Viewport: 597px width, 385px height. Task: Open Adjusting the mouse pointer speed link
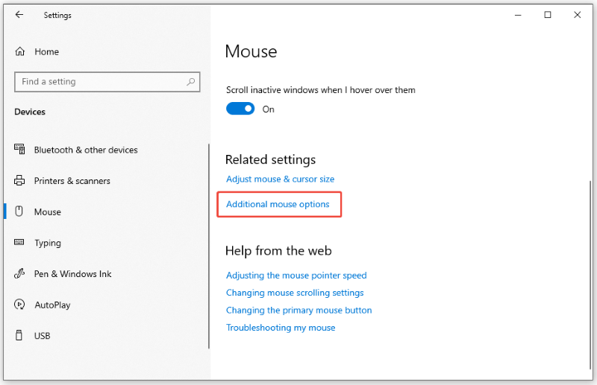[x=296, y=276]
